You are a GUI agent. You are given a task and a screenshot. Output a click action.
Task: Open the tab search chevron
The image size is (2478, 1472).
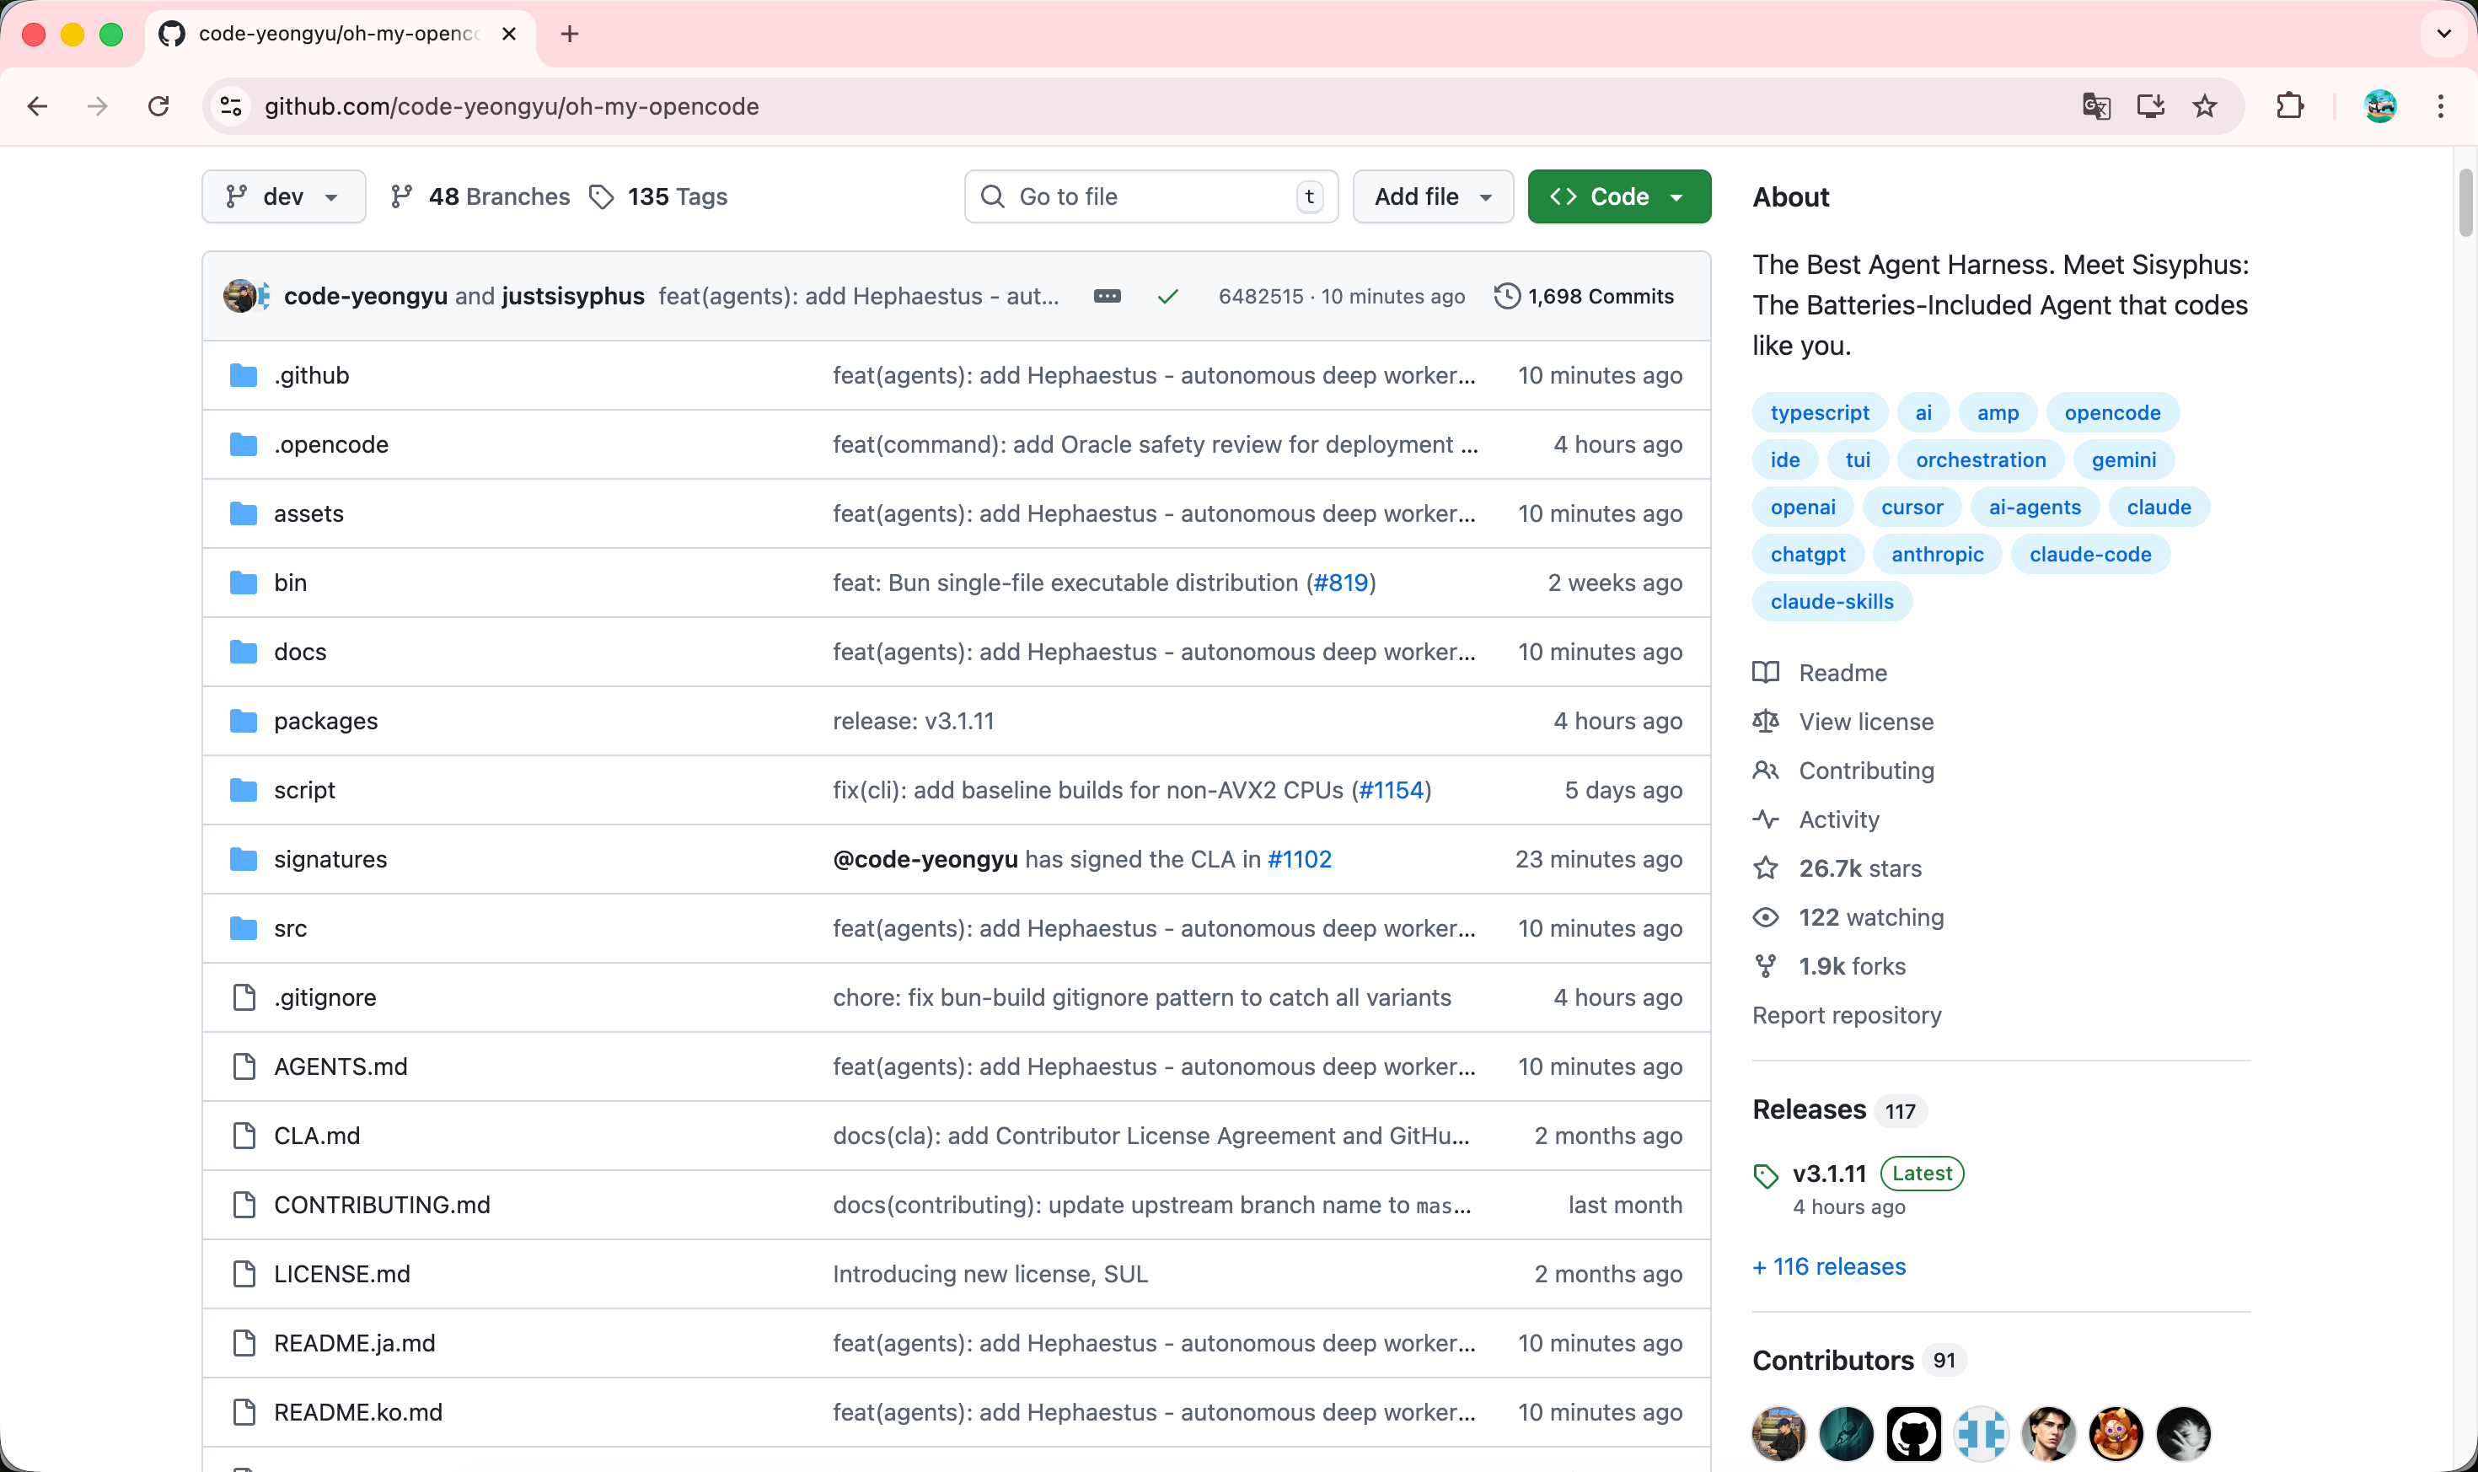pos(2443,34)
